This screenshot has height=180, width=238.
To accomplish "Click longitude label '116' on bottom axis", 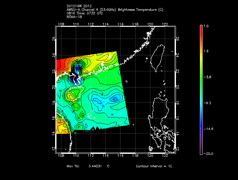I will coord(120,155).
